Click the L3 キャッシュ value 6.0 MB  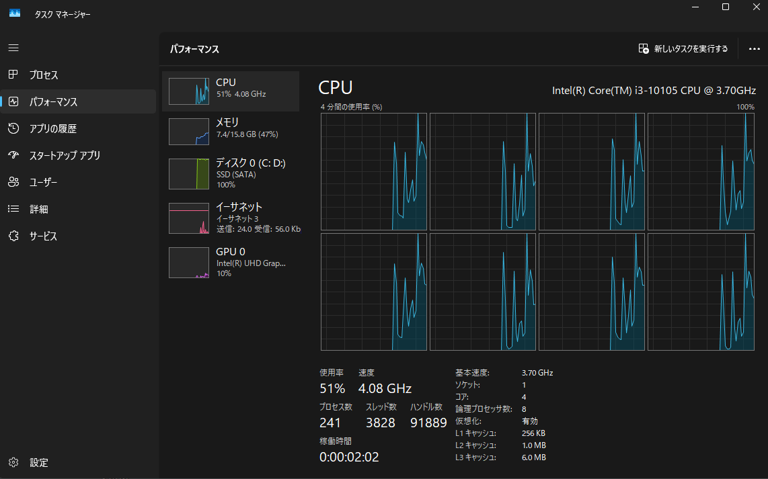point(534,458)
